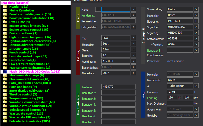Image resolution: width=203 pixels, height=126 pixels.
Task: Click folder icon for Sport display calibration (5)
Action: [5, 91]
